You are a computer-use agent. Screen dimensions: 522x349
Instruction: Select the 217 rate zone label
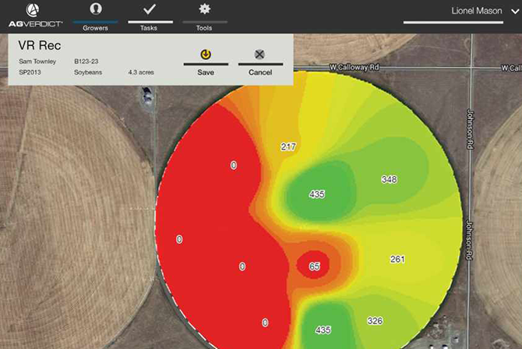pyautogui.click(x=288, y=147)
